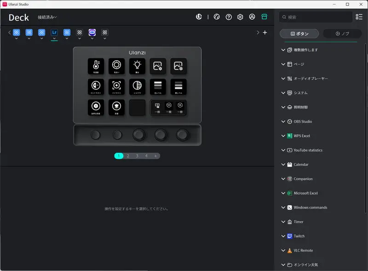Toggle the list view icon beside search

(359, 17)
